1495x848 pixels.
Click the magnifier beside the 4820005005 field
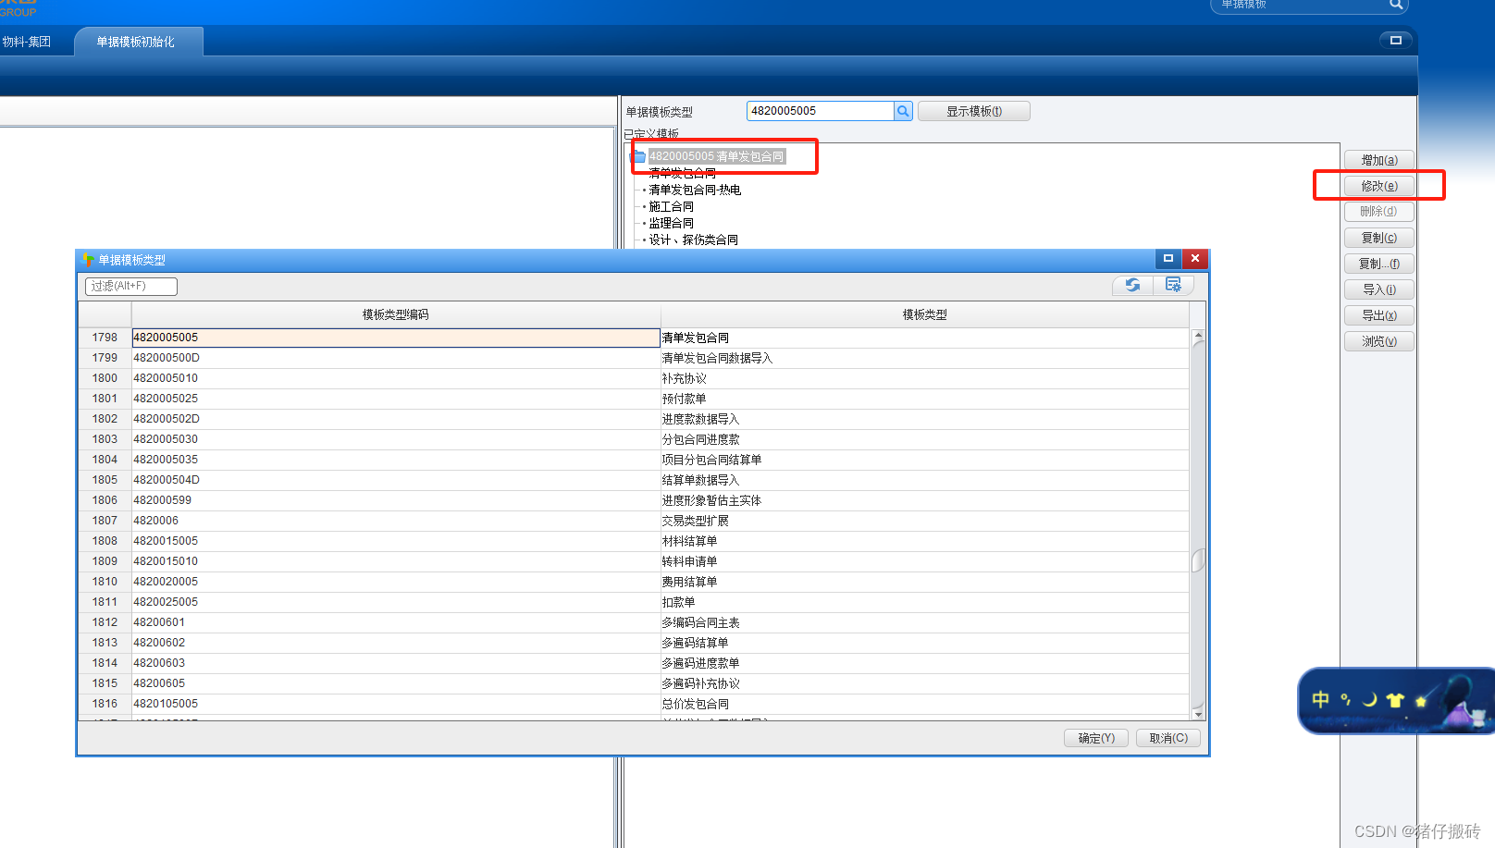[902, 110]
